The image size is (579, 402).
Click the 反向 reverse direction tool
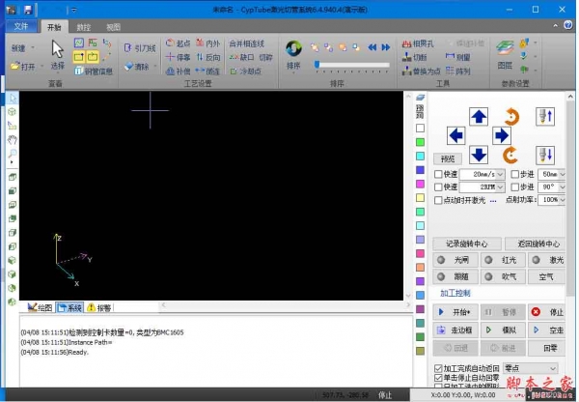click(207, 57)
